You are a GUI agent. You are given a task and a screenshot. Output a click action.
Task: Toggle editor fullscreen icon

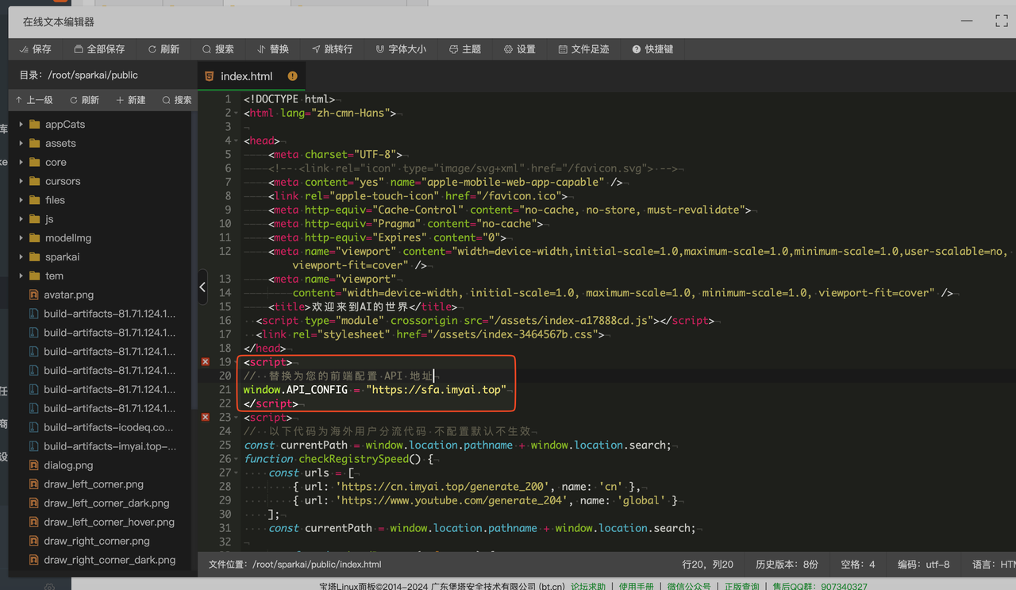coord(1002,21)
